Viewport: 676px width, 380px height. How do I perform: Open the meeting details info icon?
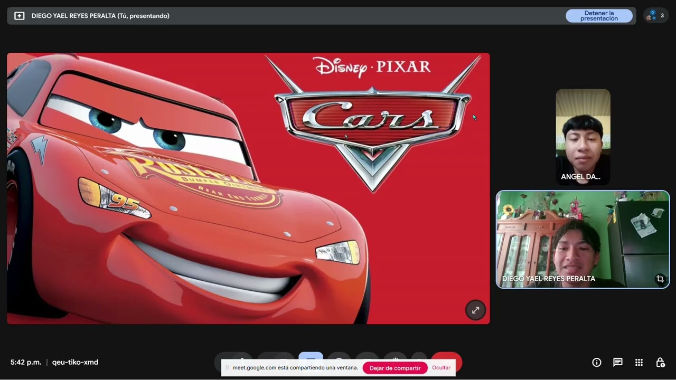(597, 362)
